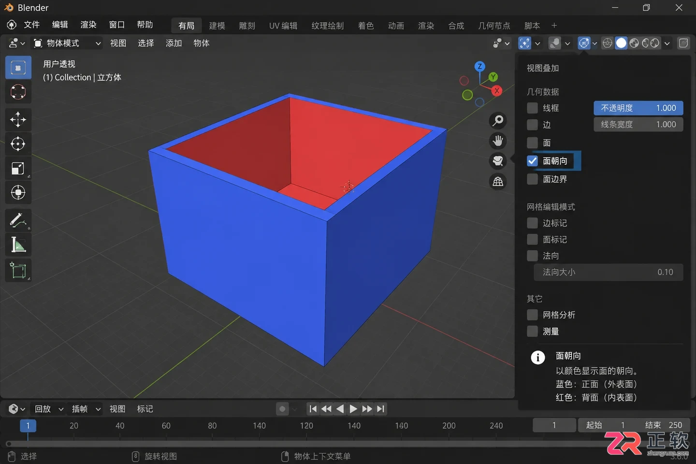Choose the Move tool

pos(18,119)
